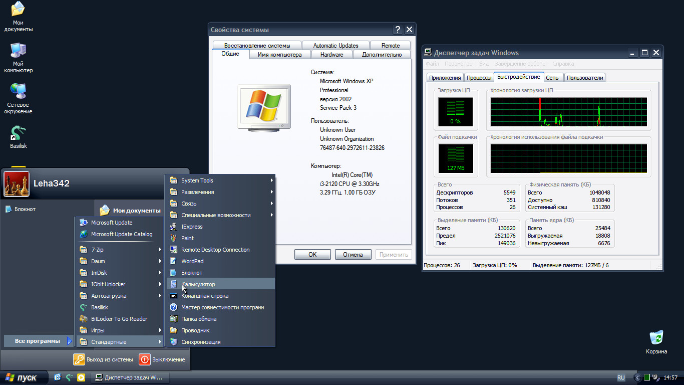Image resolution: width=684 pixels, height=385 pixels.
Task: Click the yellow media player quick launch icon
Action: (x=81, y=377)
